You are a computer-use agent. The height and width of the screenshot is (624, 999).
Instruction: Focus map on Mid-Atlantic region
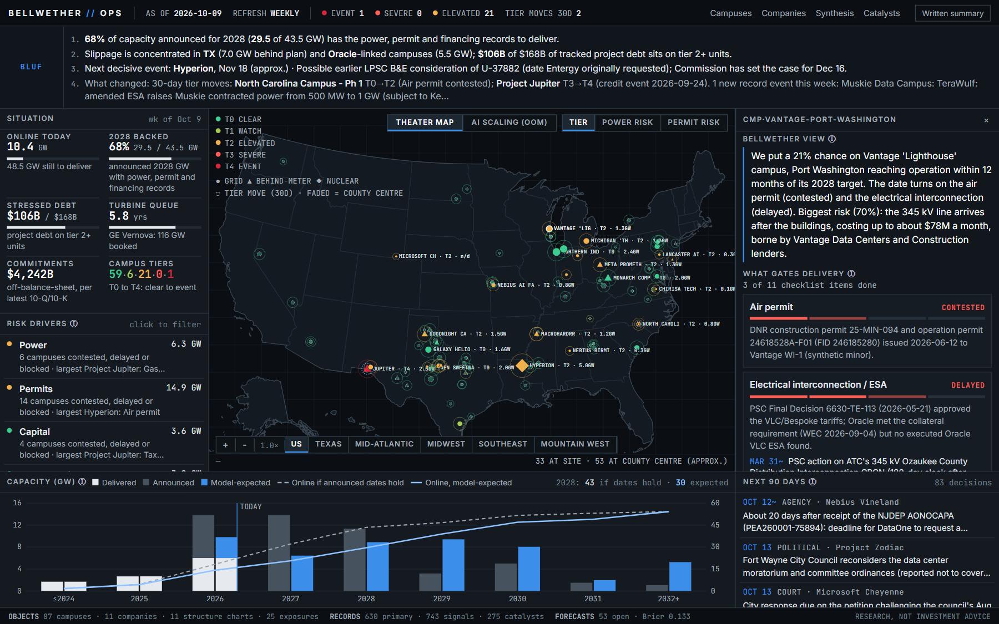[x=385, y=444]
